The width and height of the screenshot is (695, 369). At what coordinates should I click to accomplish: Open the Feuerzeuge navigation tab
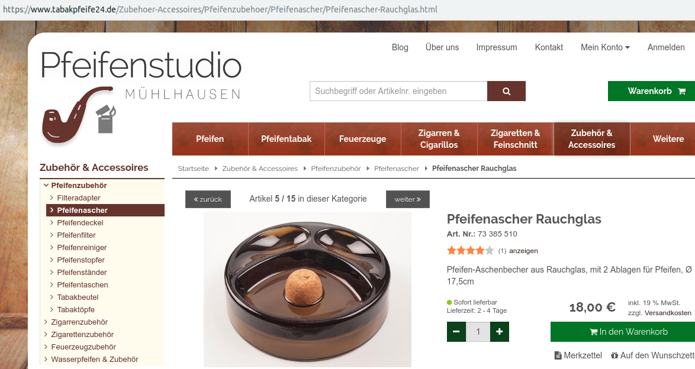362,139
